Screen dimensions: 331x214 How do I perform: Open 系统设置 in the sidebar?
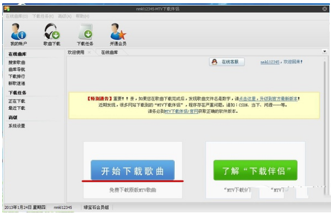17,126
